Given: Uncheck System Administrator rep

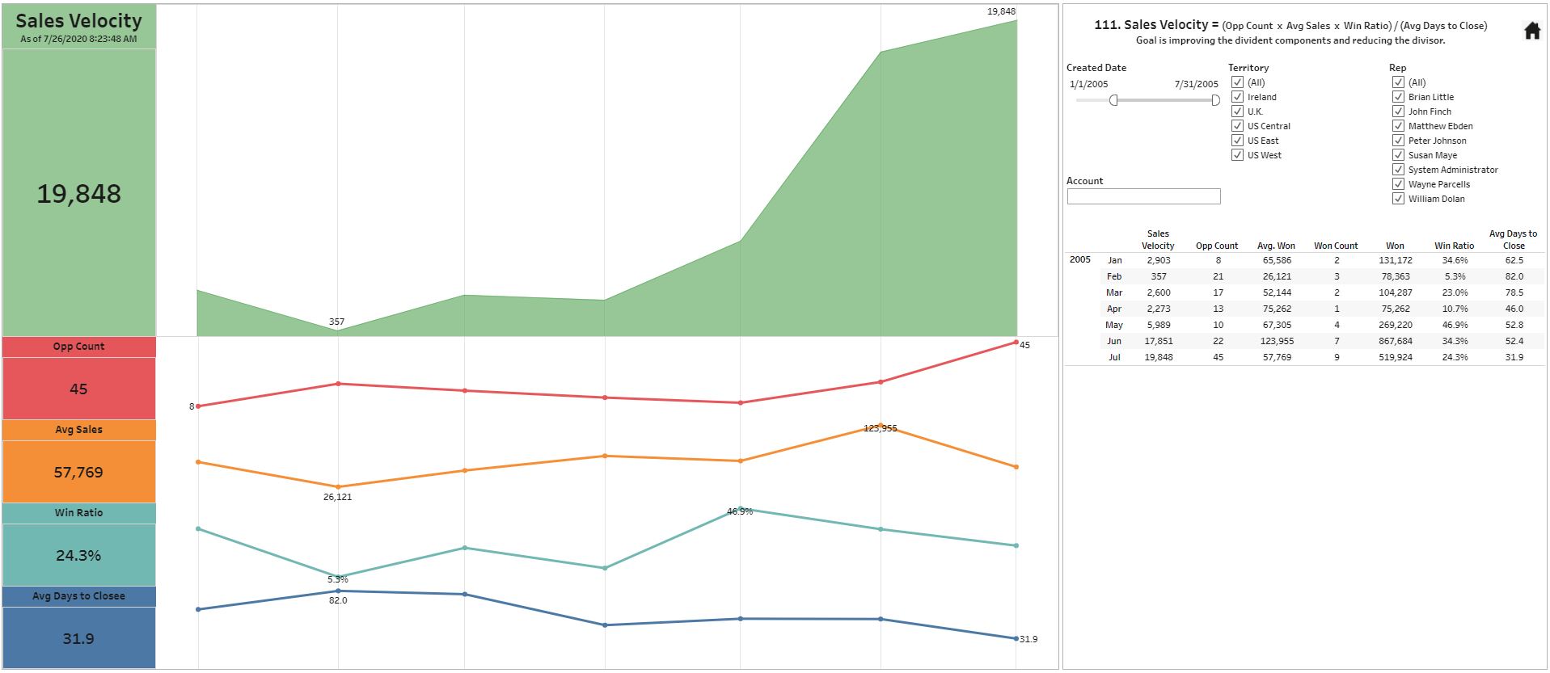Looking at the screenshot, I should [1398, 170].
